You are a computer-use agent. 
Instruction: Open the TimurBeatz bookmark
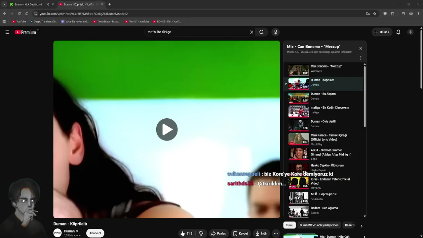[107, 21]
